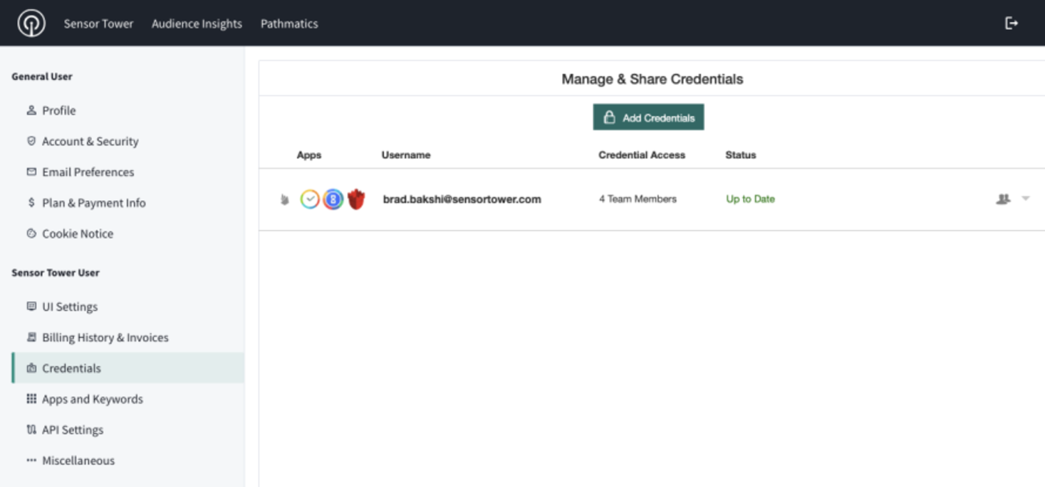Click the Add Credentials button
This screenshot has height=487, width=1045.
point(649,117)
